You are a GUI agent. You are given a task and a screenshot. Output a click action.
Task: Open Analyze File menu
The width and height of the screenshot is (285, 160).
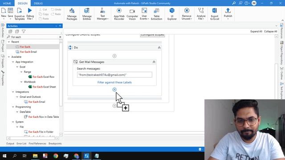[x=201, y=14]
